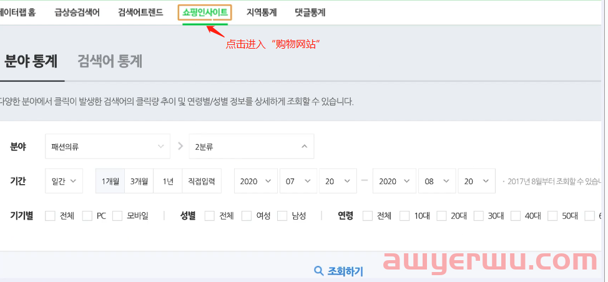This screenshot has width=608, height=282.
Task: Open the 패션의류 category dropdown
Action: tap(107, 147)
